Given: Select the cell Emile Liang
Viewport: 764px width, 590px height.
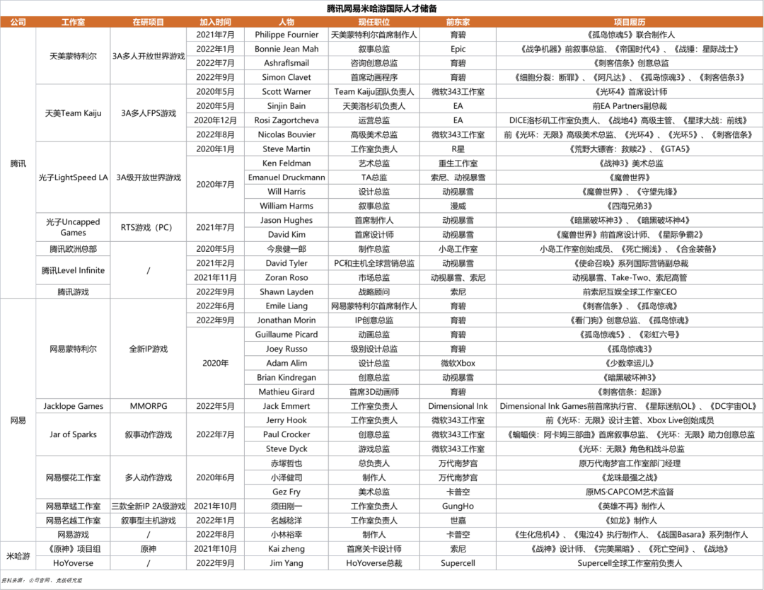Looking at the screenshot, I should 286,306.
